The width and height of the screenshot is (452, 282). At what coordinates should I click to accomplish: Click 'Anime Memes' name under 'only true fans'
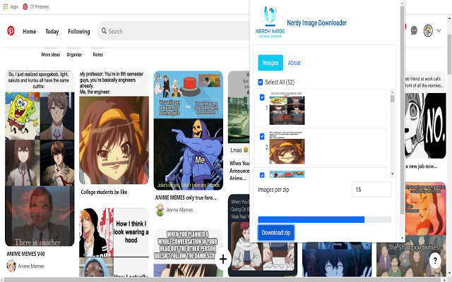[179, 210]
